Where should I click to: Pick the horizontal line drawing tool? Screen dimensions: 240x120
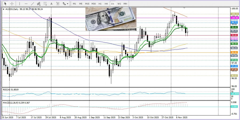point(26,4)
